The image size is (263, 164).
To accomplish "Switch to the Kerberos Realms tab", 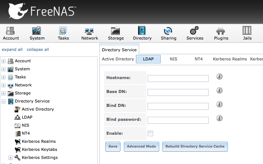I will tap(230, 59).
